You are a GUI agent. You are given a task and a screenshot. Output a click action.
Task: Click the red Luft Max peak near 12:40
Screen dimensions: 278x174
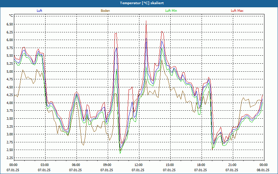[x=146, y=21]
